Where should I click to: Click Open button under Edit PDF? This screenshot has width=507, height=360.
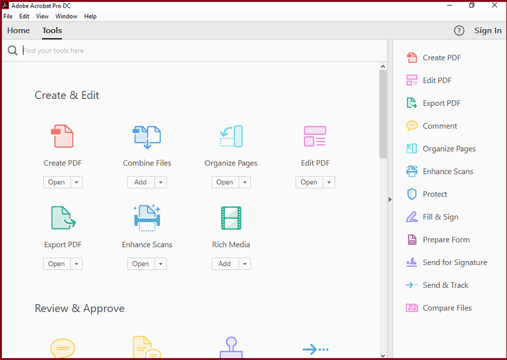point(309,182)
